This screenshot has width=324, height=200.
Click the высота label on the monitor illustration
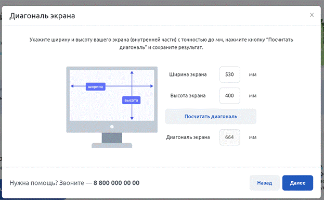tap(131, 100)
